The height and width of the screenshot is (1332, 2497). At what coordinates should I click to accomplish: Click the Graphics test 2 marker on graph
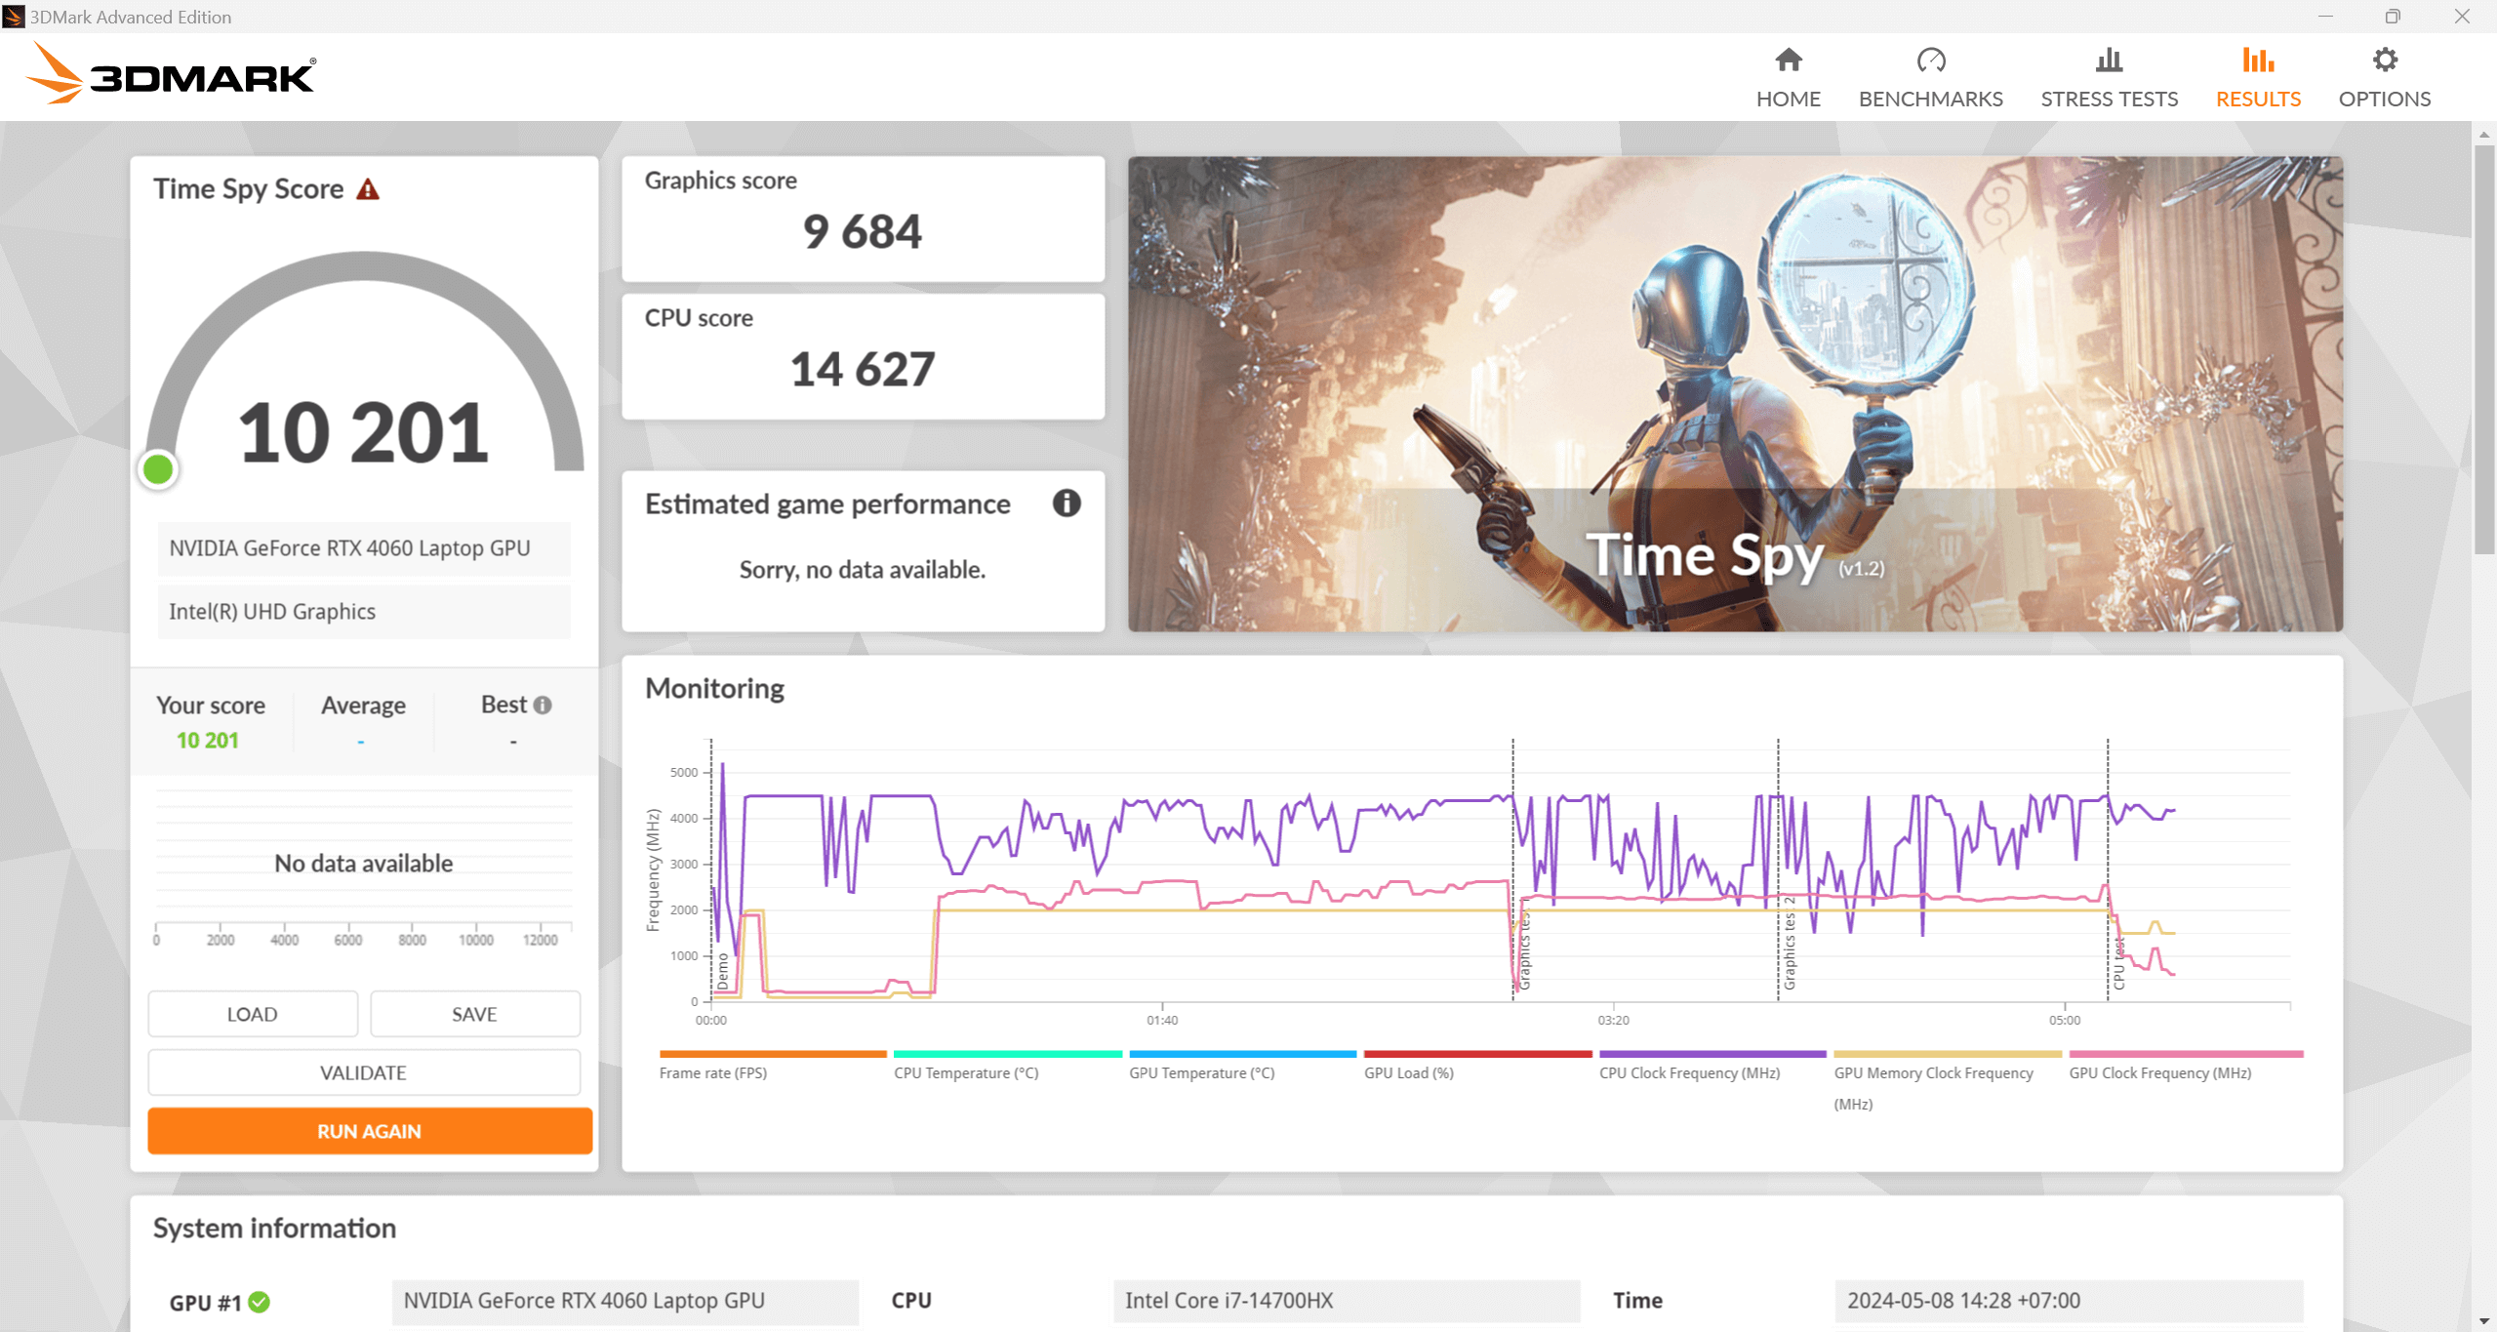[1789, 944]
